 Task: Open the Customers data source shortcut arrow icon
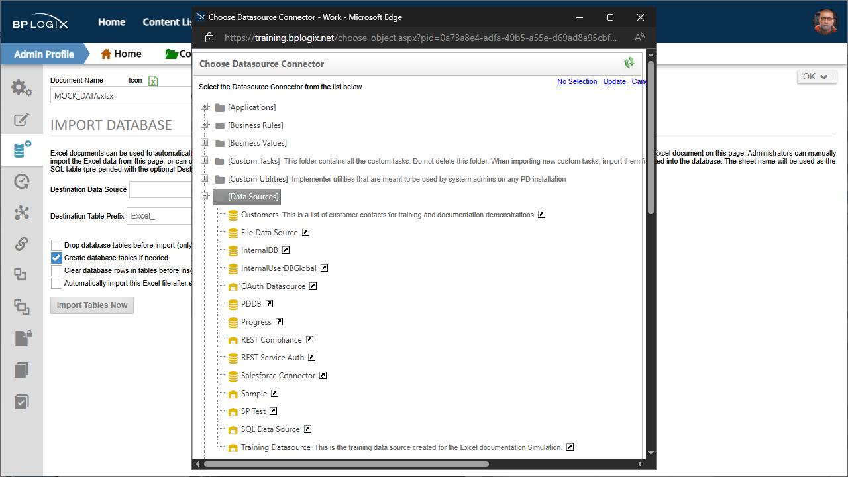[541, 215]
